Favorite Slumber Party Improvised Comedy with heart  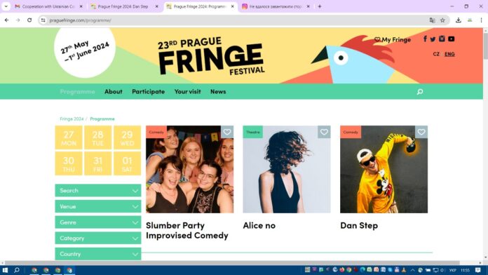click(227, 132)
